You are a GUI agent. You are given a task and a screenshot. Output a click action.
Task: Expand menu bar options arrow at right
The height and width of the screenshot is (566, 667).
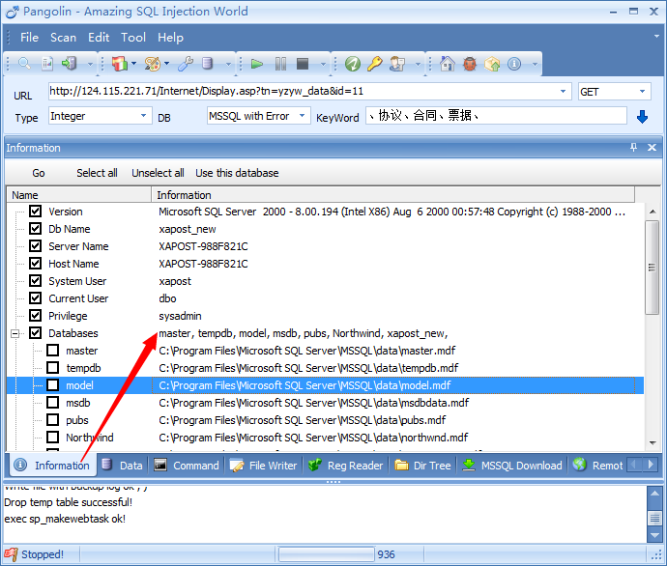[656, 37]
